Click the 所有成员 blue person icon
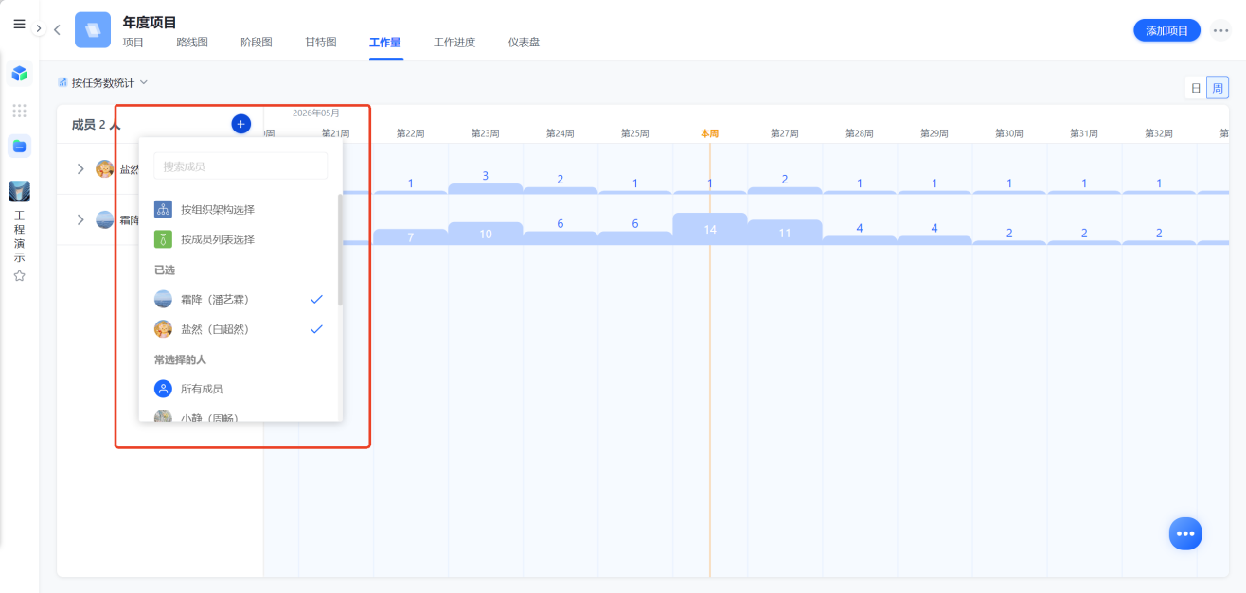Screen dimensions: 1246x593 pyautogui.click(x=163, y=389)
